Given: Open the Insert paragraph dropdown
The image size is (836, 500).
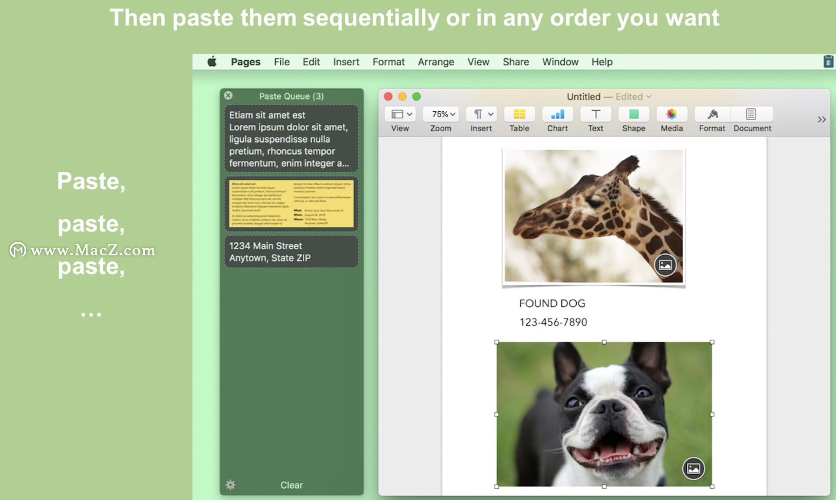Looking at the screenshot, I should (481, 114).
